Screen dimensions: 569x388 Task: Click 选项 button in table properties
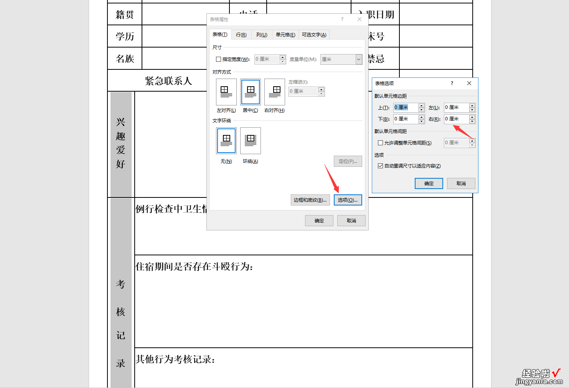point(348,200)
